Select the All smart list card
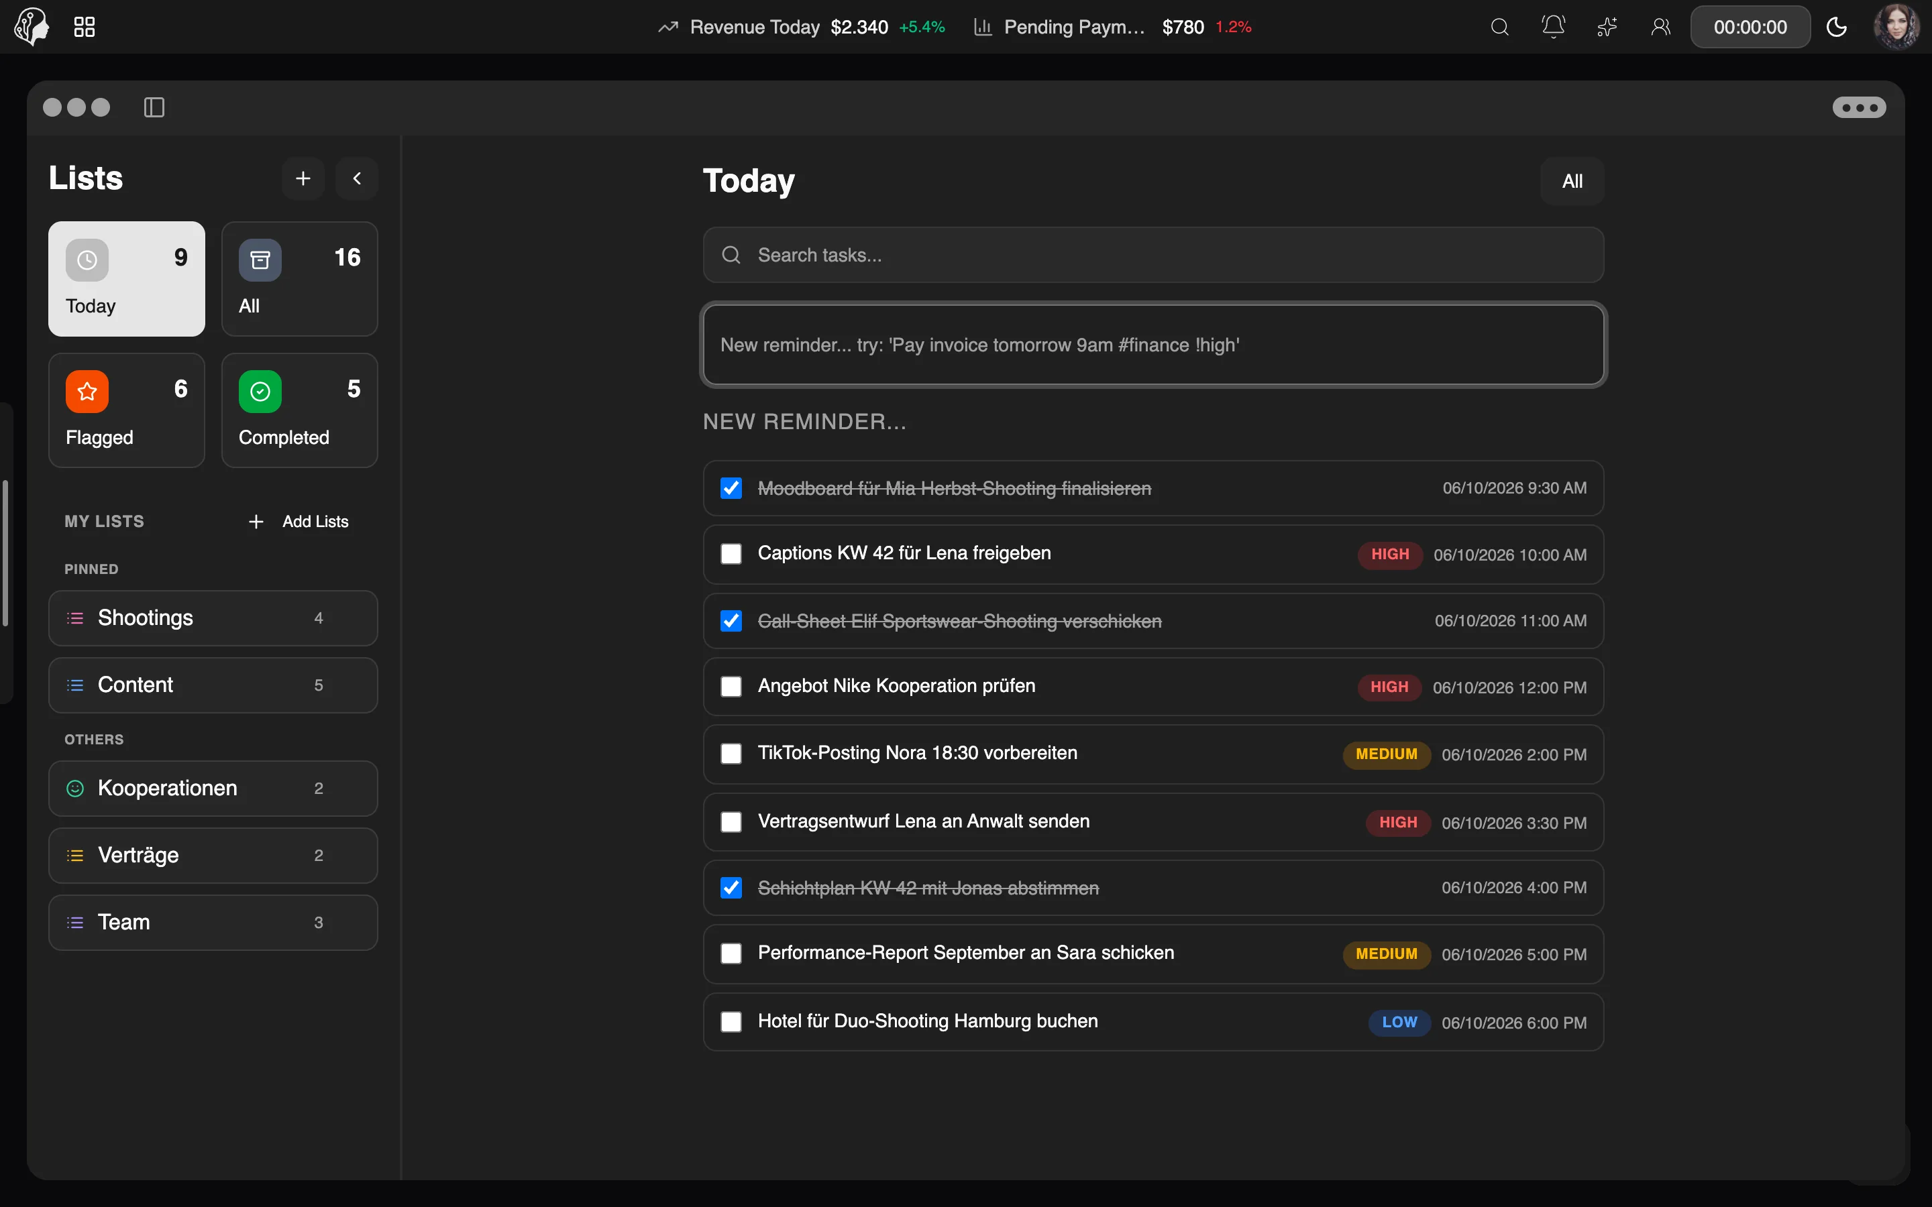 coord(299,278)
